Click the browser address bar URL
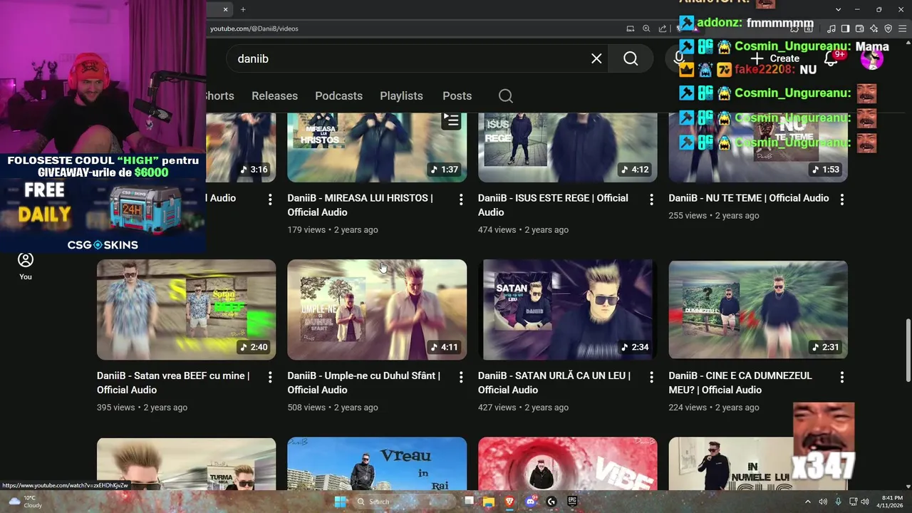Screen dimensions: 912x513 (x=254, y=28)
